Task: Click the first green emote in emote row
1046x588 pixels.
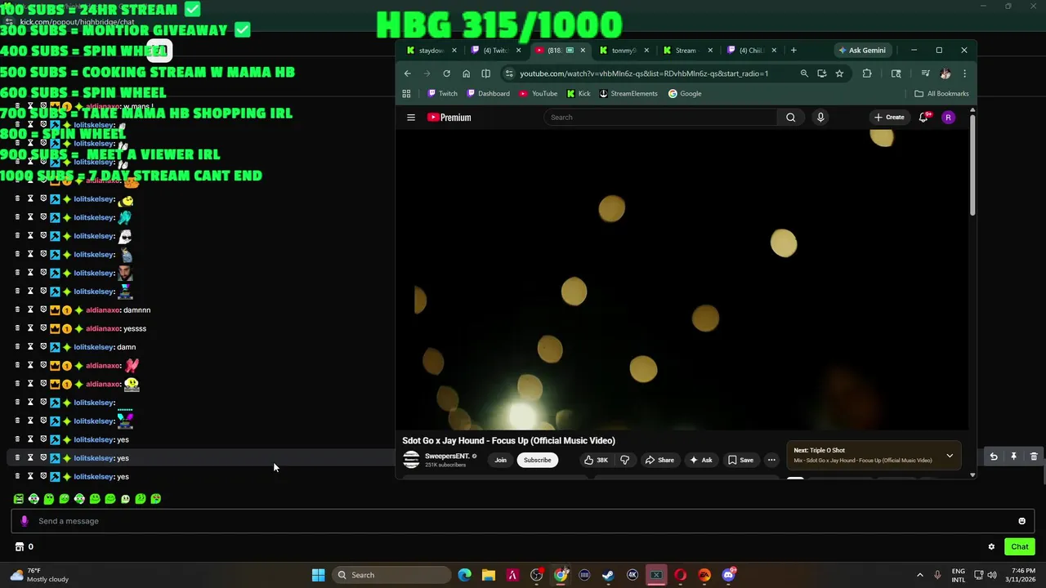Action: [x=19, y=498]
